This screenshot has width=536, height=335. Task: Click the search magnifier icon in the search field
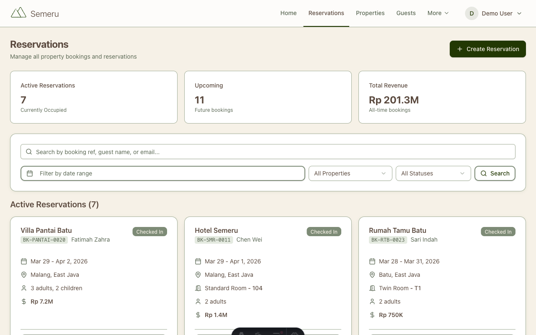[29, 152]
